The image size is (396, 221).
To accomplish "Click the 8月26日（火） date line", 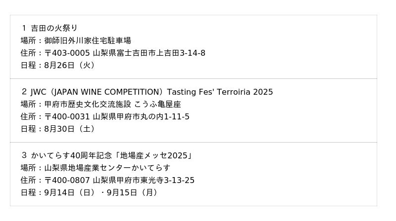I will [x=58, y=65].
